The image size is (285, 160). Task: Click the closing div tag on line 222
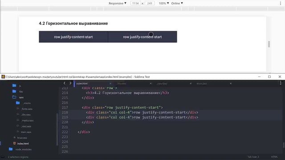(x=84, y=132)
